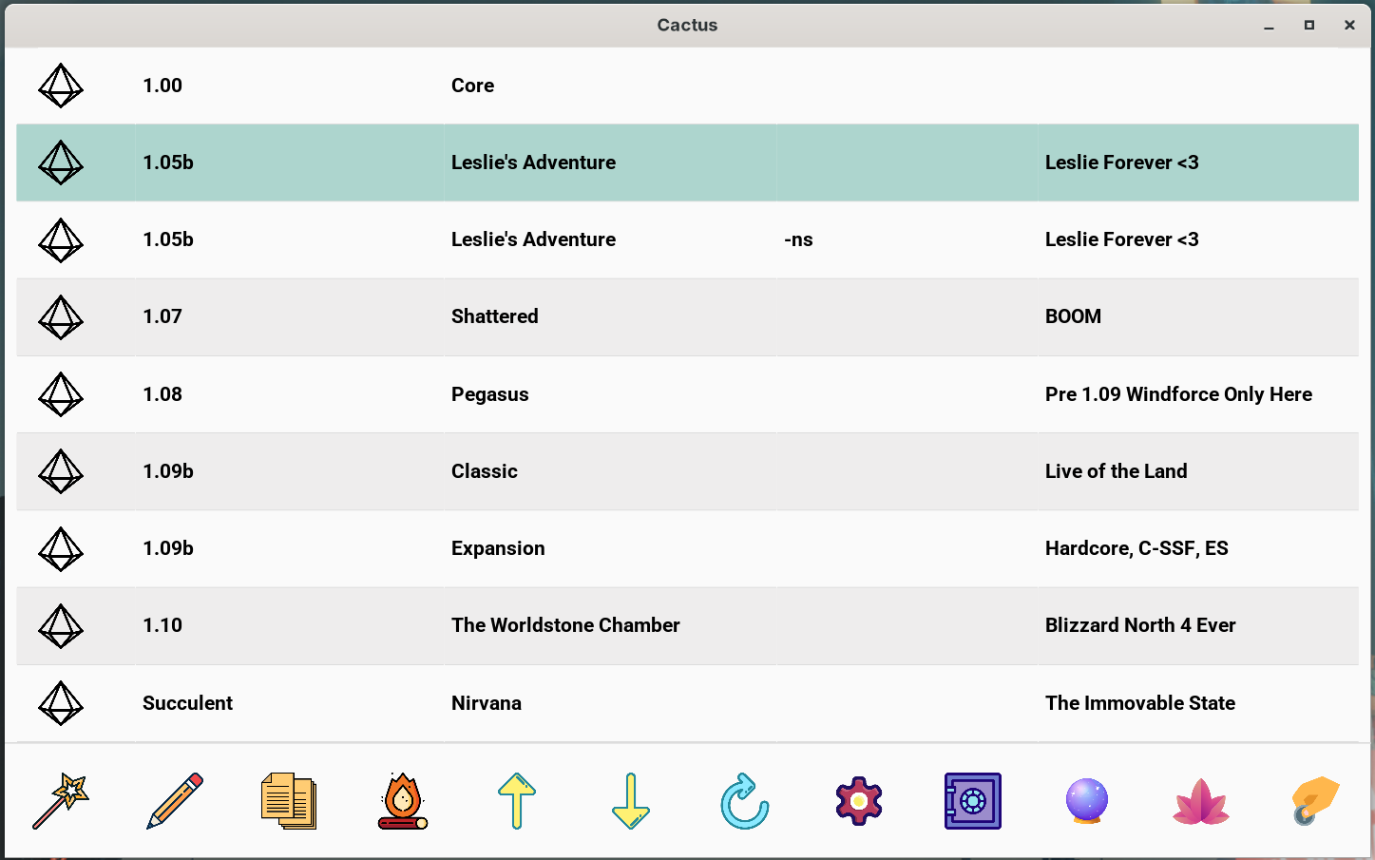This screenshot has height=860, width=1375.
Task: Click Leslie Forever <3 in the -ns row
Action: 1122,239
